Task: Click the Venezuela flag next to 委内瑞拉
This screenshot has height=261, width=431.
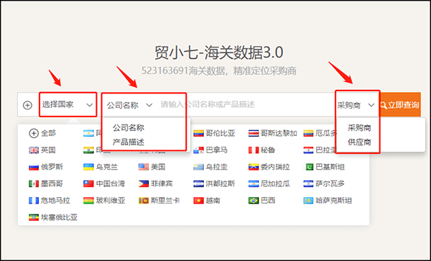Action: click(254, 167)
